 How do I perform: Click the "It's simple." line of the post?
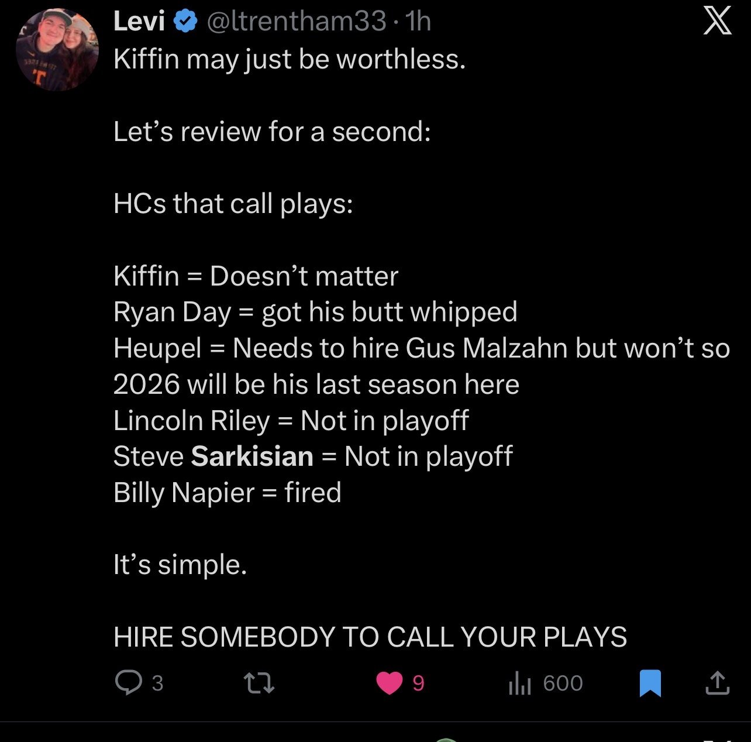(180, 565)
